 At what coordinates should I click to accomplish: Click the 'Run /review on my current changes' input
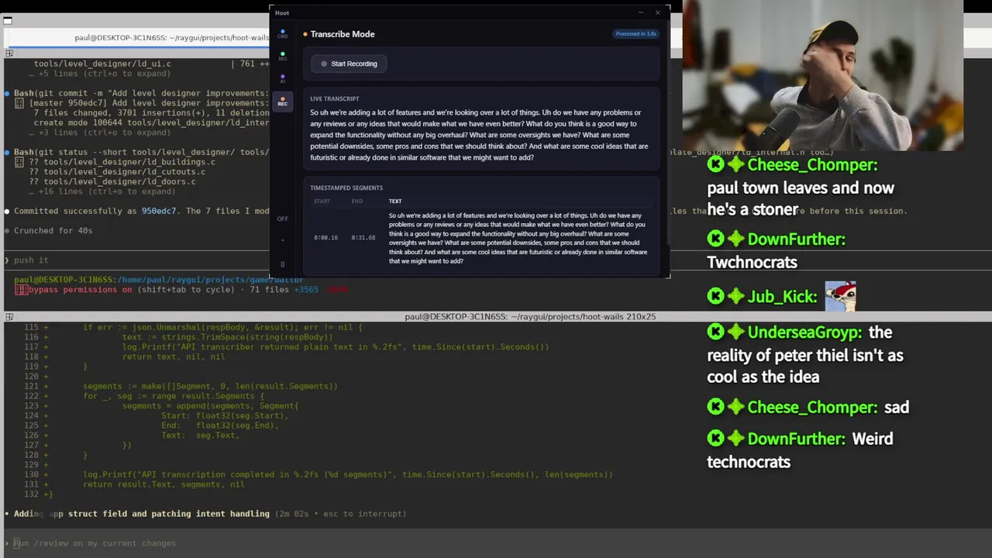pos(95,543)
